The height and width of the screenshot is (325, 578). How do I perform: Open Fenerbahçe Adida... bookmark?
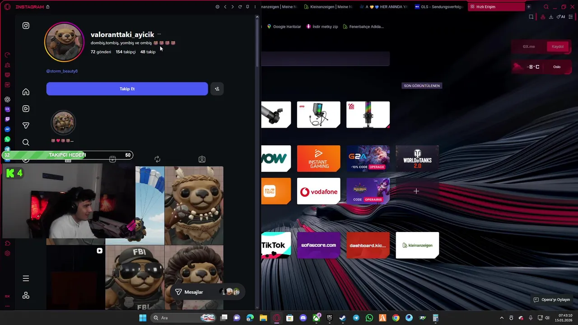pos(363,27)
